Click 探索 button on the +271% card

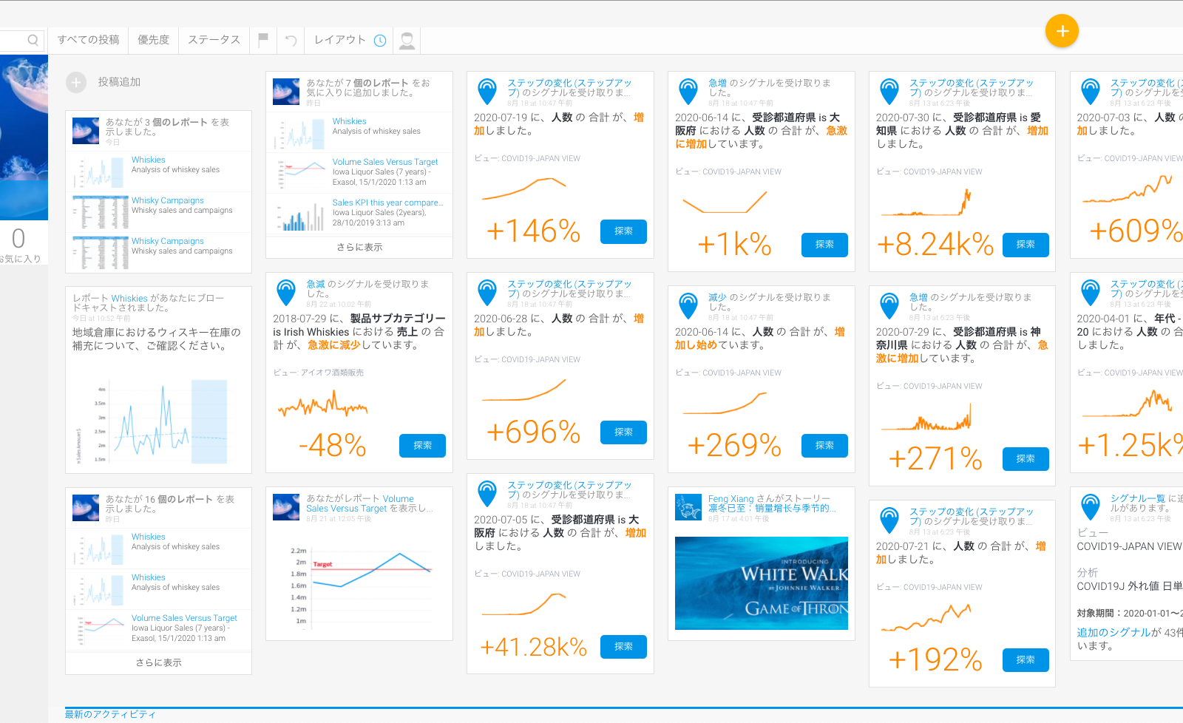click(x=1026, y=459)
